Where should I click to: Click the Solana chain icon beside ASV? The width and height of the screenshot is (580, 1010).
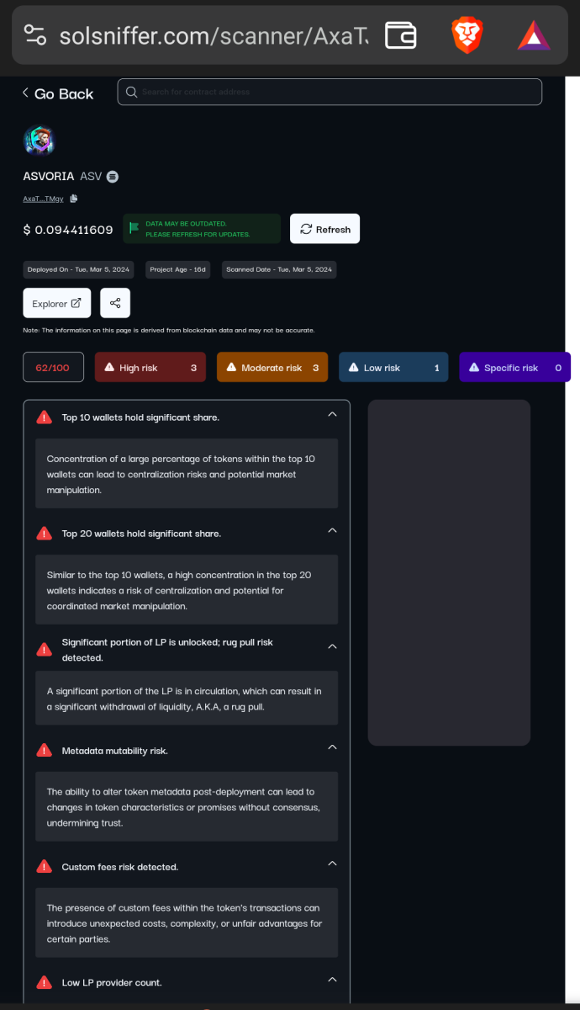click(113, 177)
